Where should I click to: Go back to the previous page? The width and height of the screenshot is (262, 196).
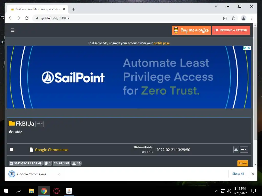click(10, 18)
